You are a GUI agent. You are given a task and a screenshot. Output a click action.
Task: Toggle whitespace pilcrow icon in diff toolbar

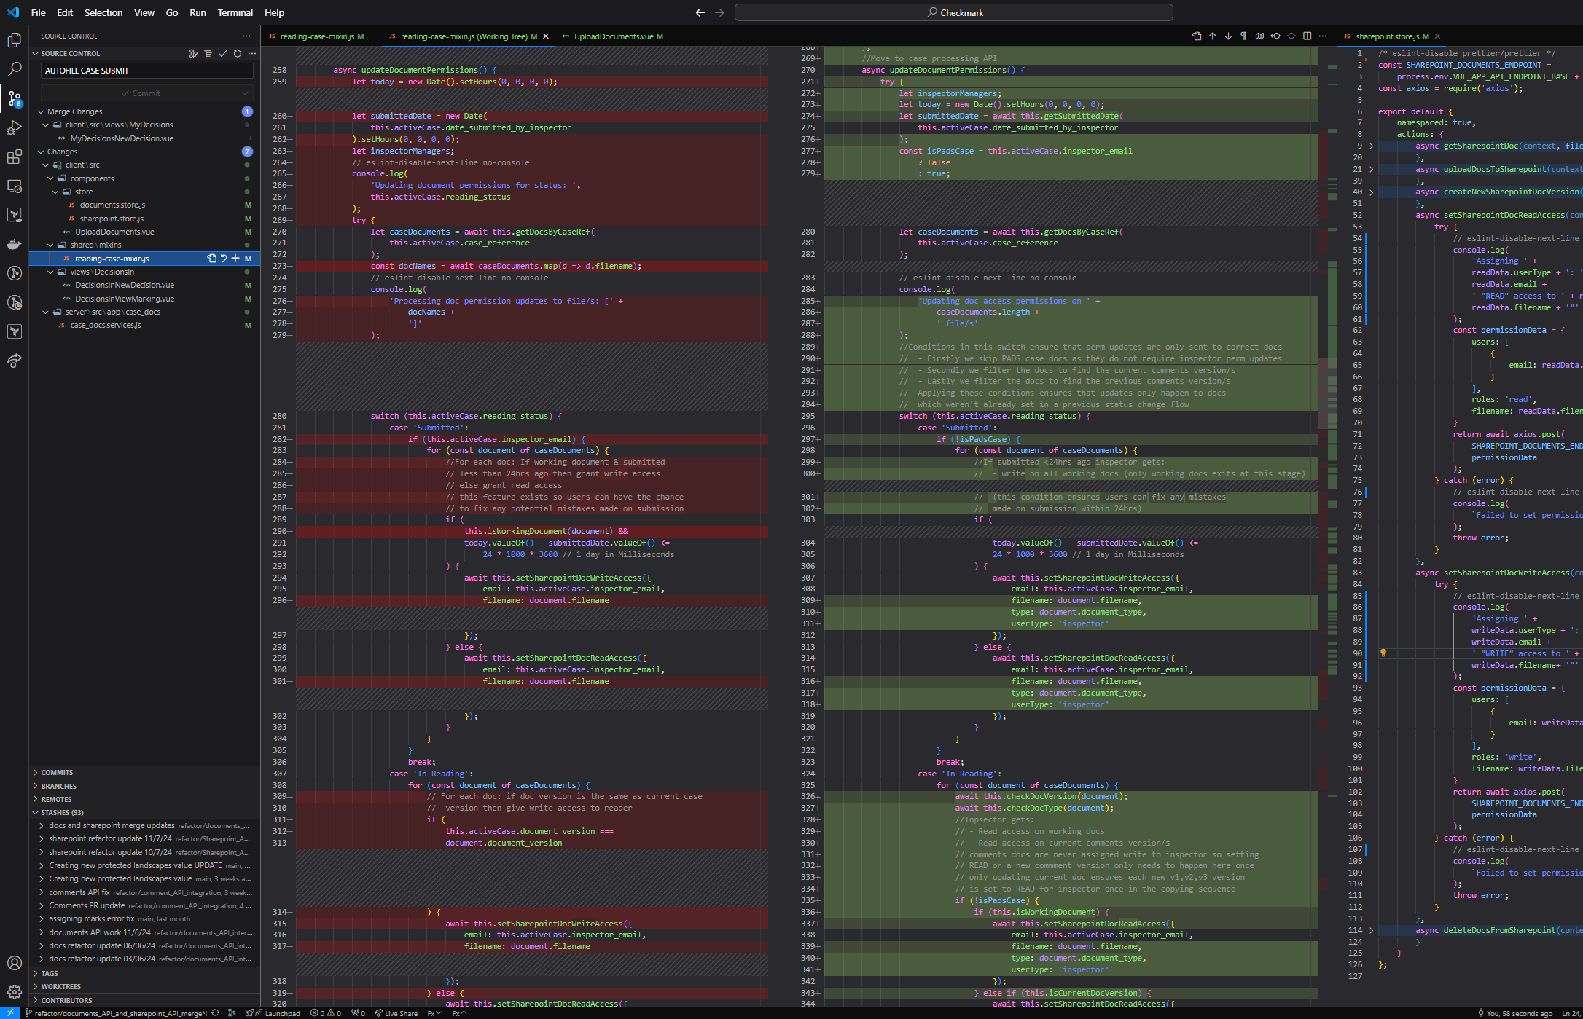coord(1243,36)
